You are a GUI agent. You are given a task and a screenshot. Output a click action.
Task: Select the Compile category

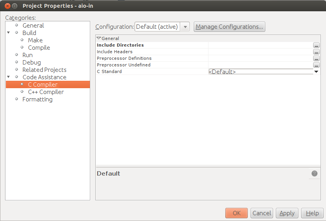click(39, 48)
